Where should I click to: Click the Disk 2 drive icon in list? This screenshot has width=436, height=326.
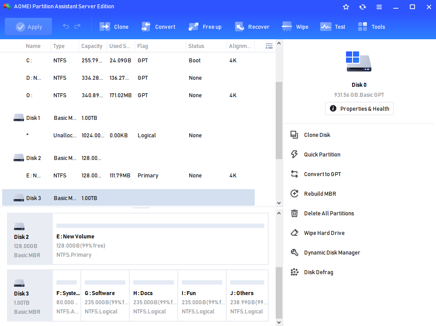coord(19,158)
